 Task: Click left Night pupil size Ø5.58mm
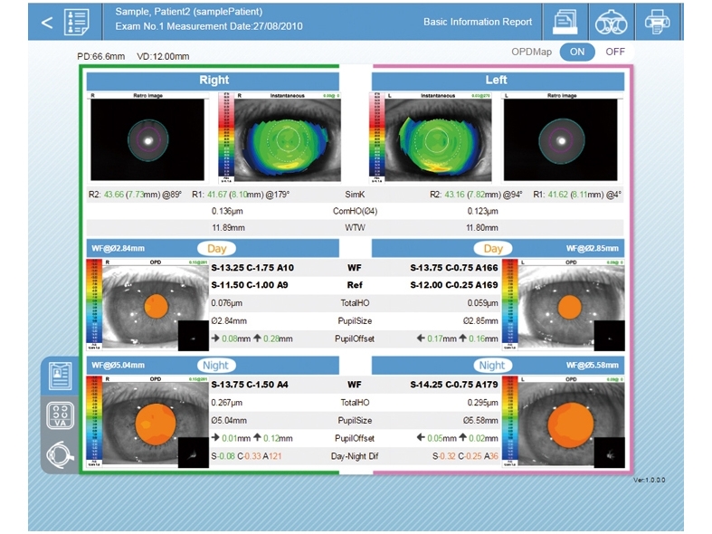pyautogui.click(x=481, y=421)
